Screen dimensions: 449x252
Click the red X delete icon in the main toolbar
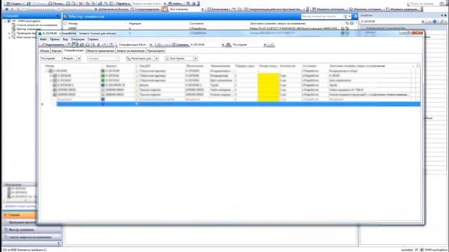81,3
